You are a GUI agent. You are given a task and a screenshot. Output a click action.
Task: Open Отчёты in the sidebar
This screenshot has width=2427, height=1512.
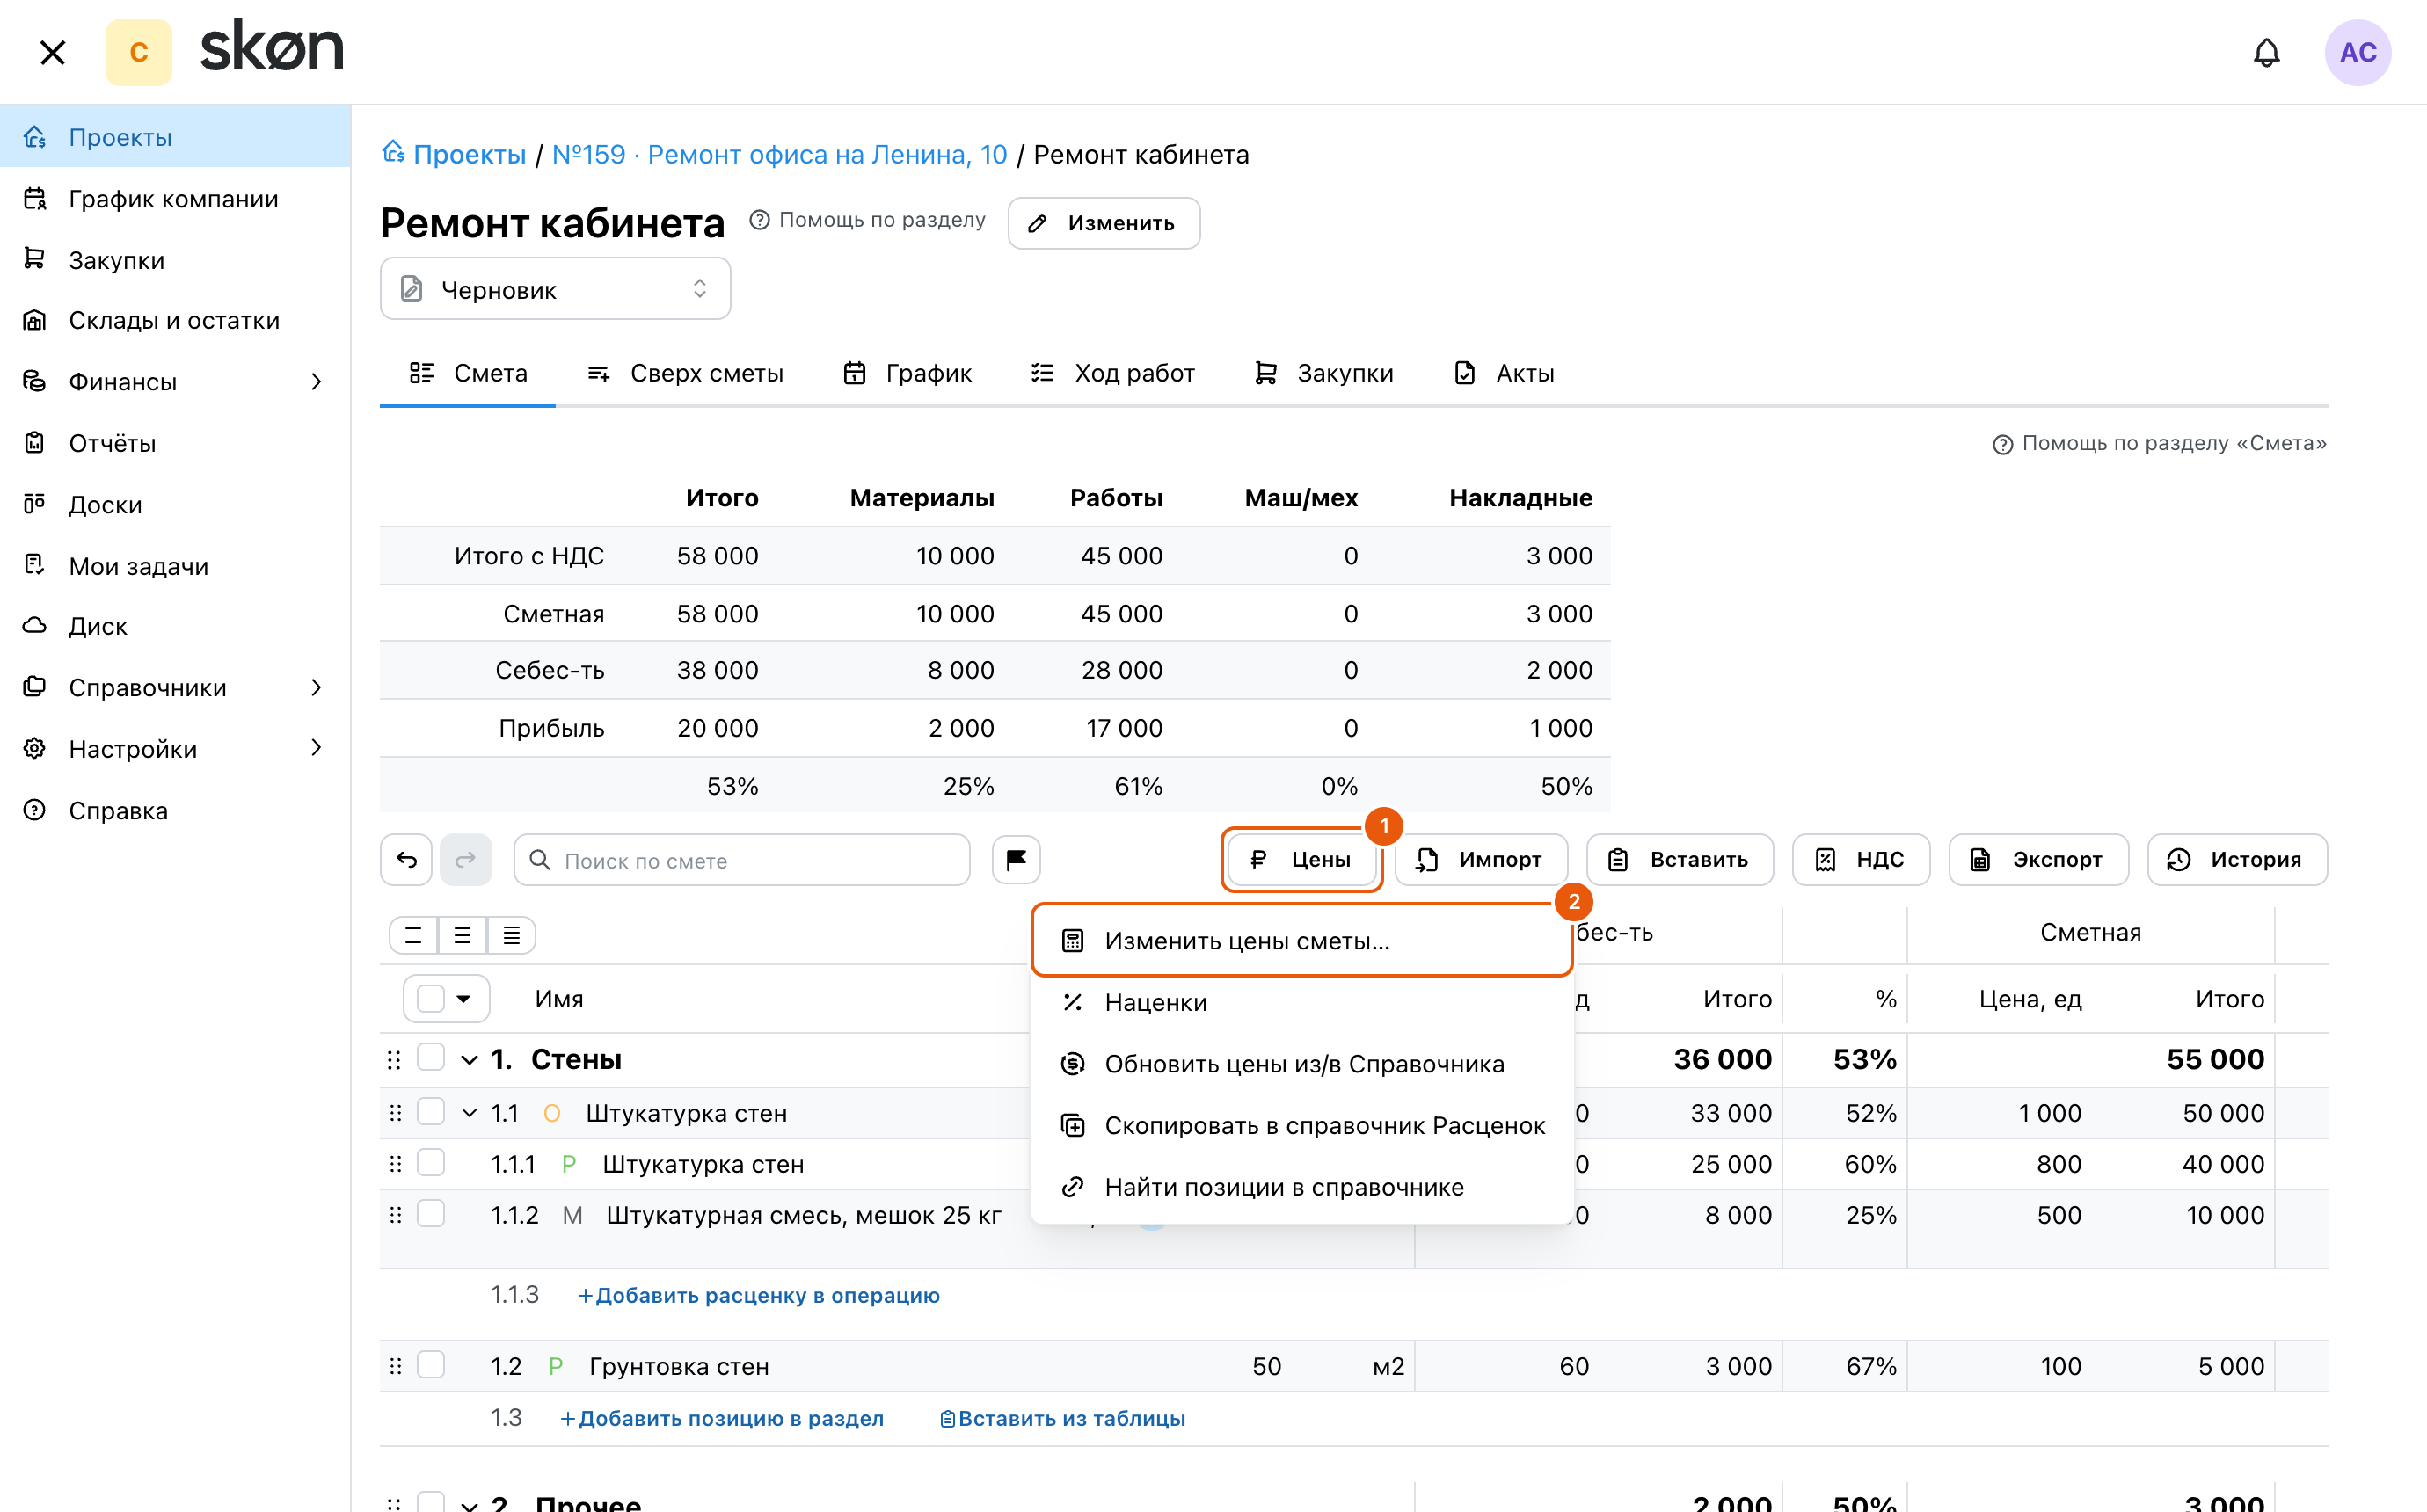[175, 443]
